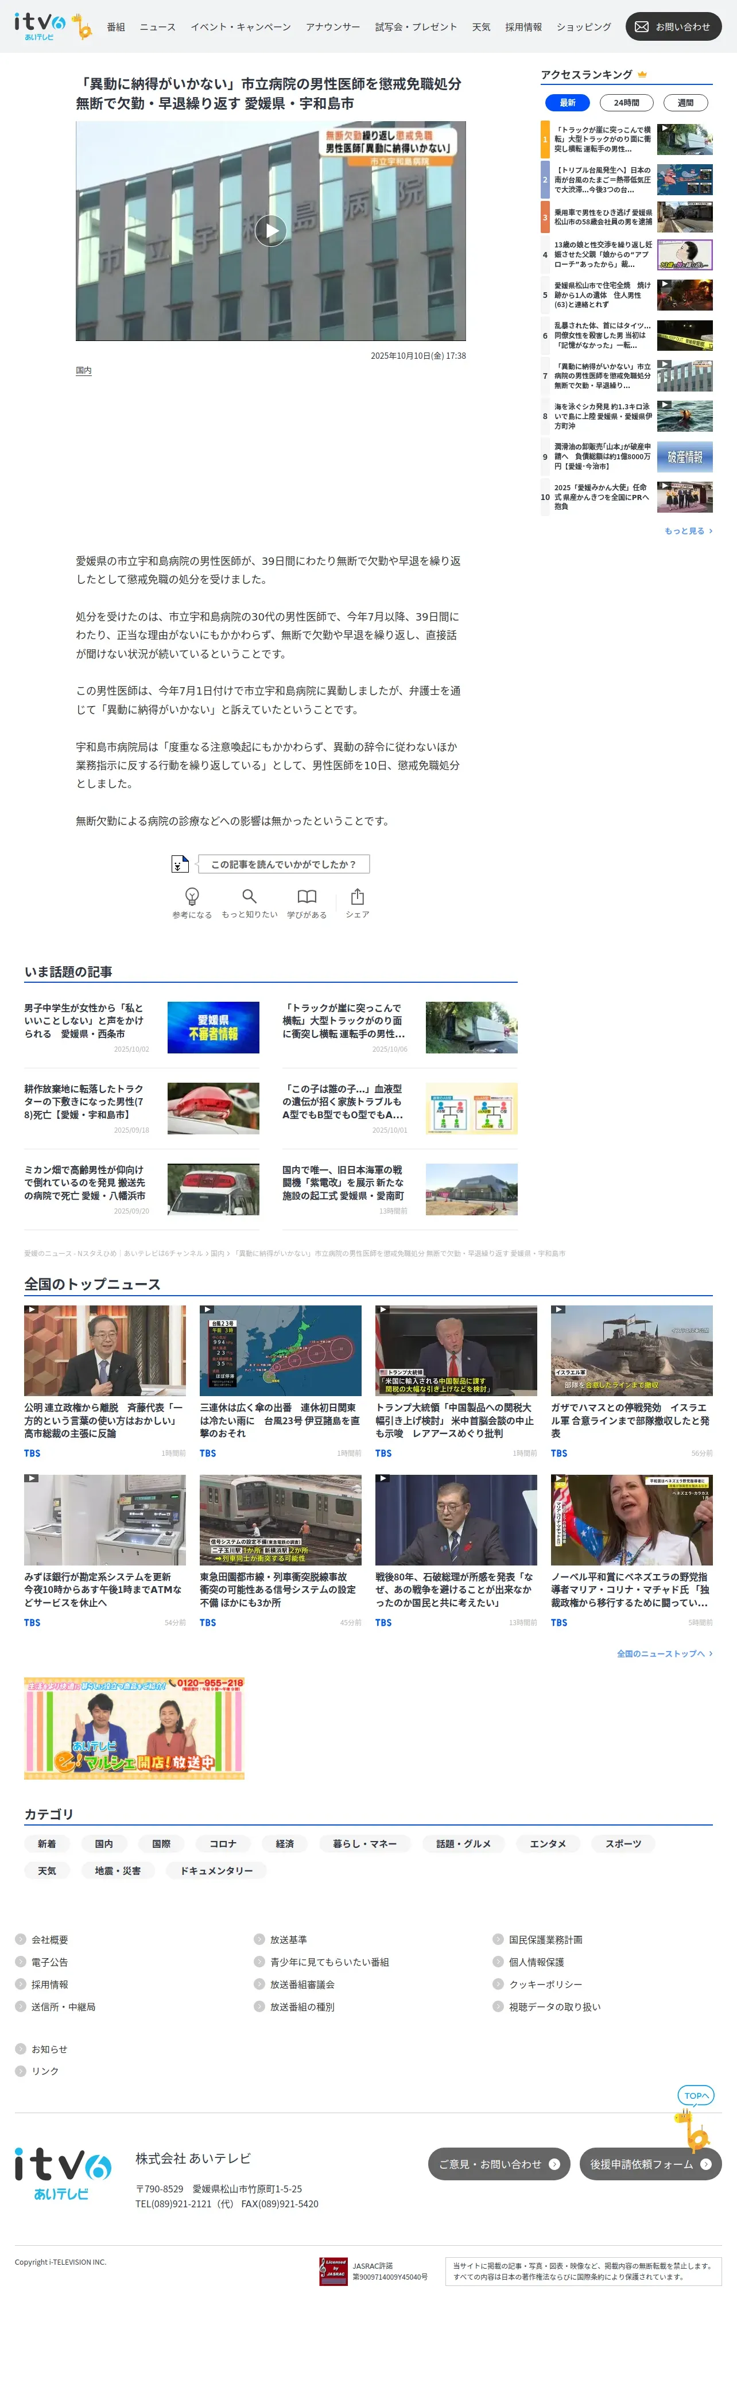This screenshot has width=737, height=2391.
Task: Click the JASRAC license badge
Action: coord(333,2270)
